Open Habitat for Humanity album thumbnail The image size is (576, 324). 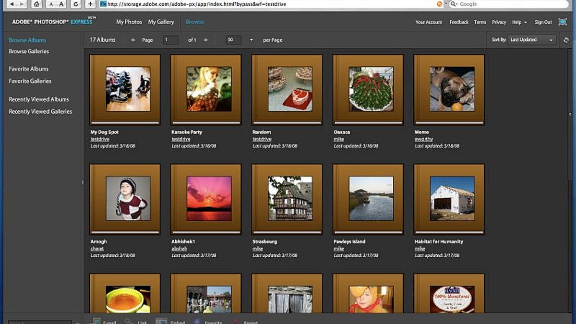[450, 199]
